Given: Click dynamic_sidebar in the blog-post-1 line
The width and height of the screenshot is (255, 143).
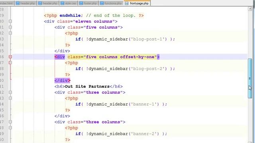Looking at the screenshot, I should coord(108,39).
